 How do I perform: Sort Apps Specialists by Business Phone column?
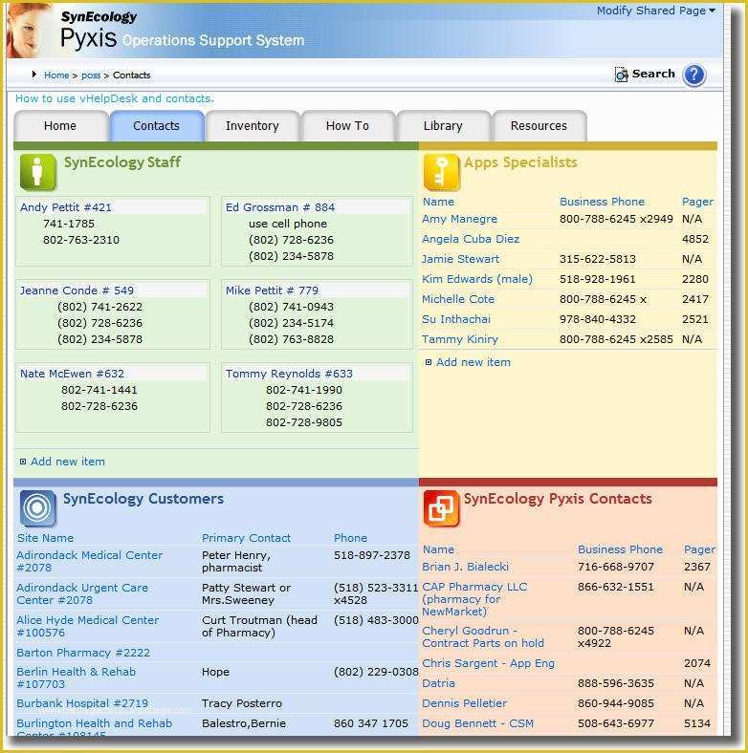(602, 202)
